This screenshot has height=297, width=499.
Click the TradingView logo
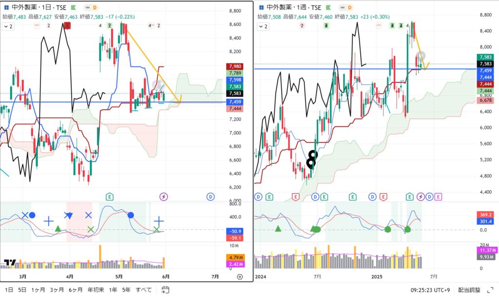(x=10, y=263)
